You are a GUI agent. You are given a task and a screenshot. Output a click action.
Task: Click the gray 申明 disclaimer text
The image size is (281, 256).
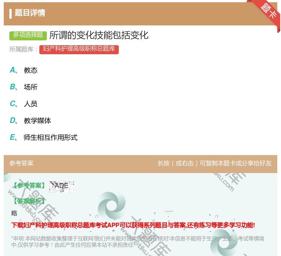138,242
